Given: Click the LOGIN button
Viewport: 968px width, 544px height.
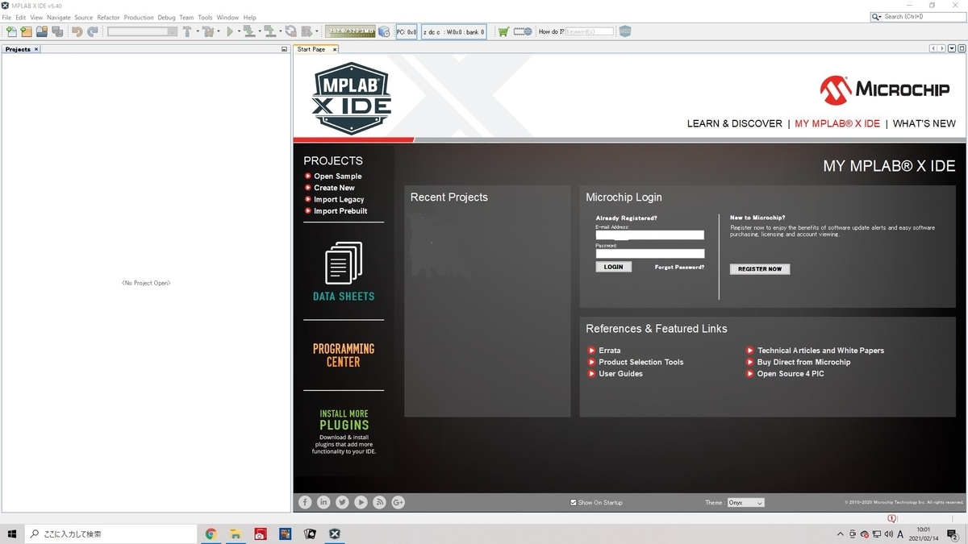Looking at the screenshot, I should [x=614, y=267].
